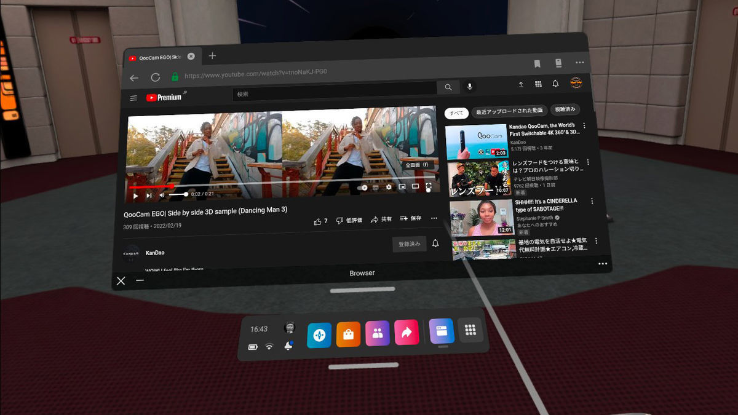The image size is (738, 415).
Task: Open YouTube apps grid icon
Action: point(538,84)
